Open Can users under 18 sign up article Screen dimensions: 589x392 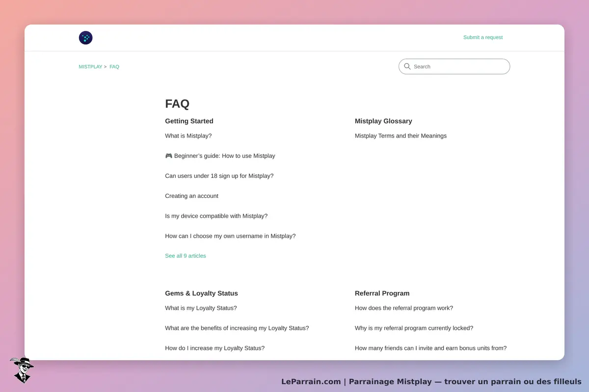click(x=219, y=176)
